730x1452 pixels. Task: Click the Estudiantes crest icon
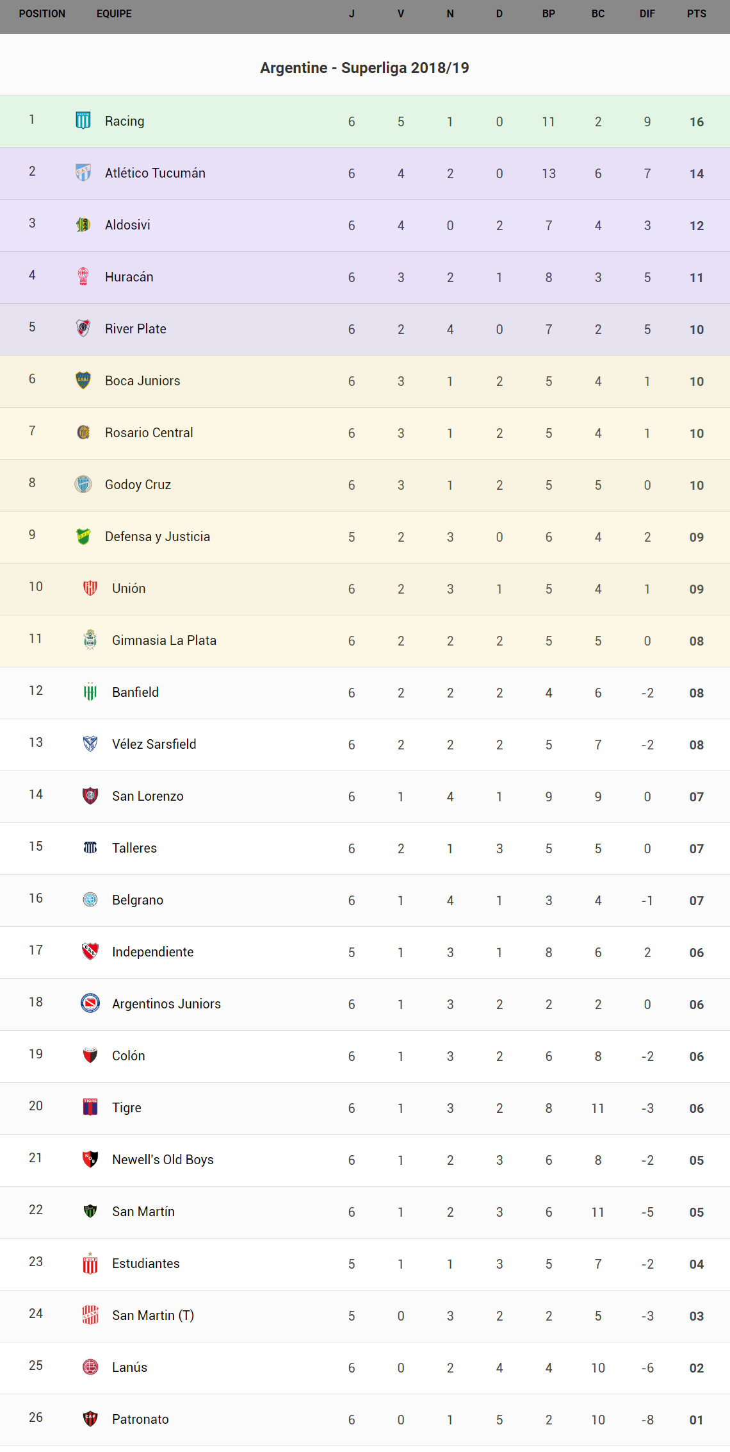[90, 1263]
